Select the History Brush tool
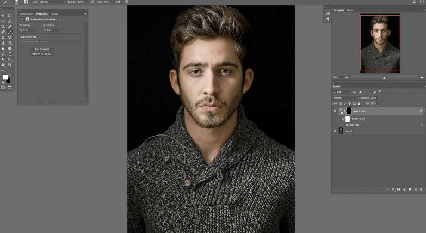Viewport: 426px width, 233px height. pos(10,38)
